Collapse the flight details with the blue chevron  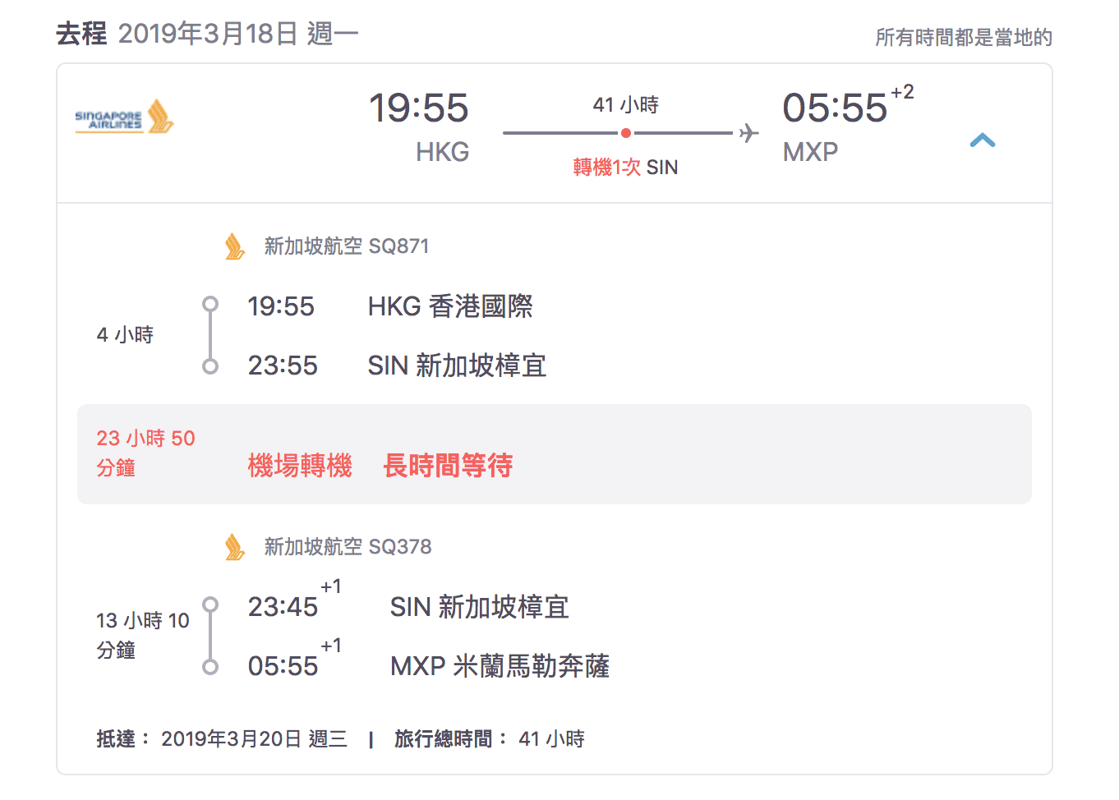983,140
